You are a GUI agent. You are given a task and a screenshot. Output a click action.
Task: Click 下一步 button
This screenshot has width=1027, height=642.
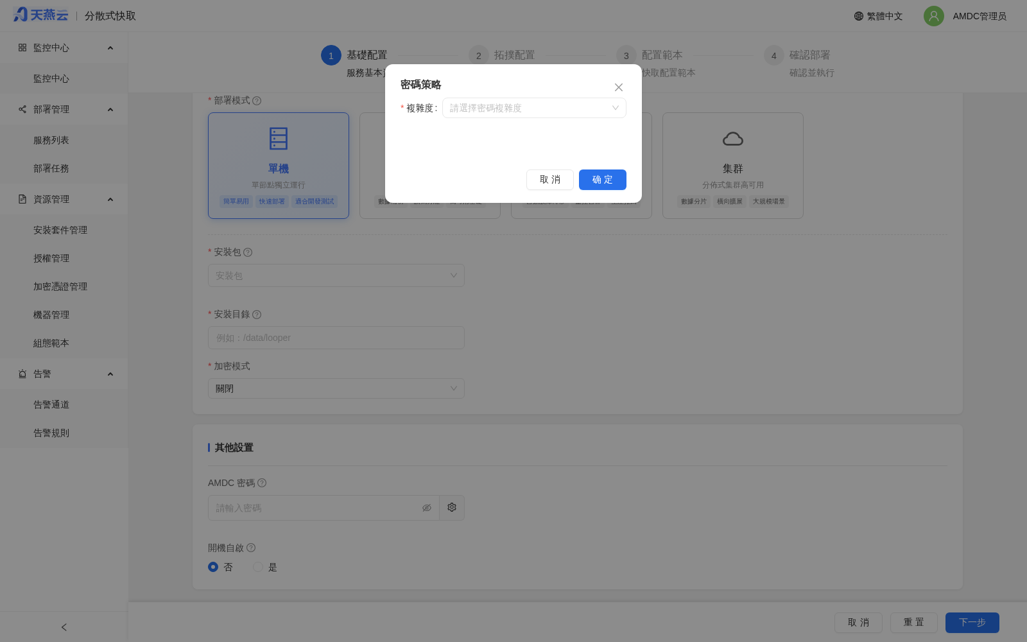[x=972, y=623]
